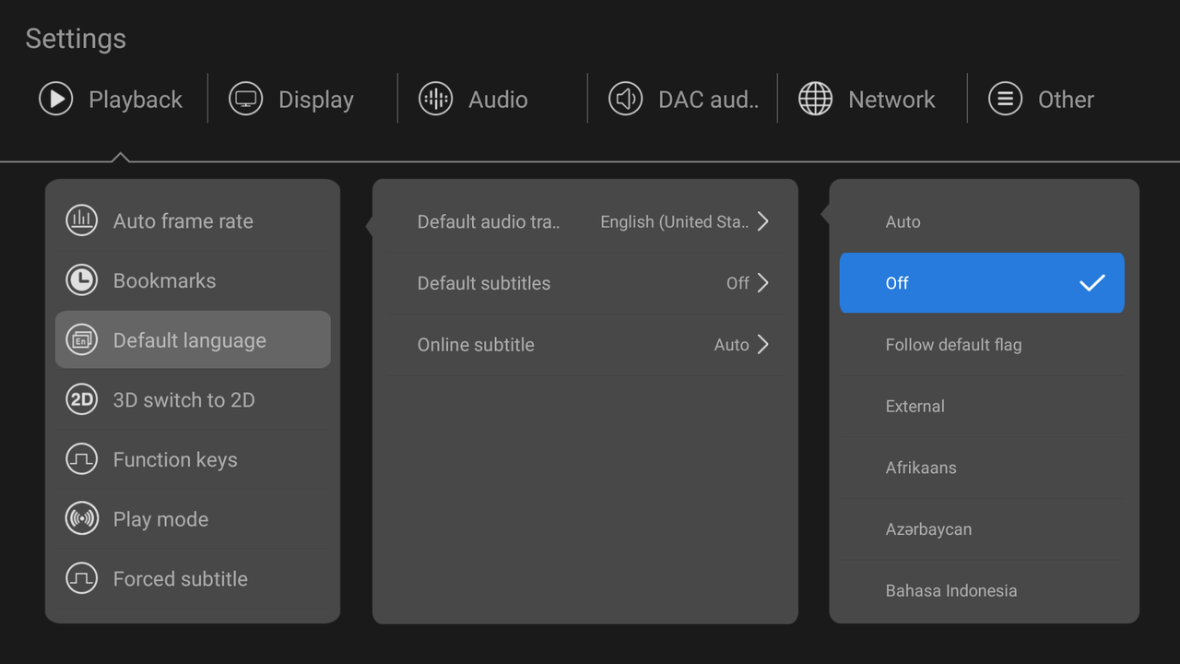Click the Forced subtitle pulse icon
The height and width of the screenshot is (664, 1180).
pos(82,579)
